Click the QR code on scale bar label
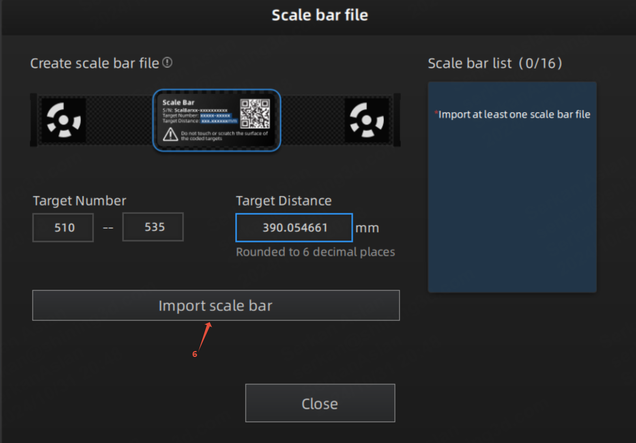 (x=255, y=114)
